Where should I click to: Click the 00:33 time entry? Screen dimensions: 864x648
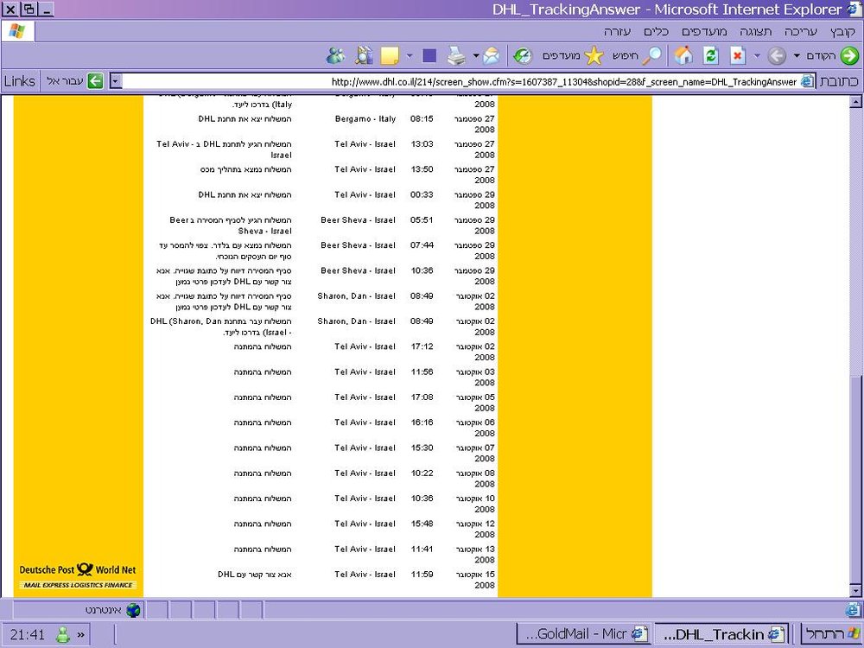tap(422, 195)
